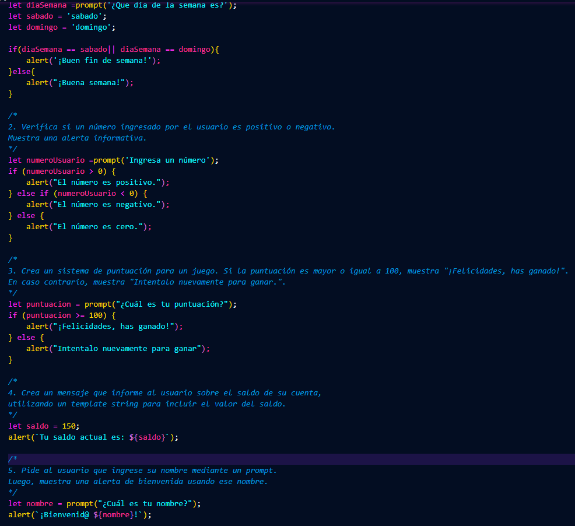This screenshot has height=526, width=575.
Task: Click the line "} else if (numeroUsuario < 0) {"
Action: point(78,193)
